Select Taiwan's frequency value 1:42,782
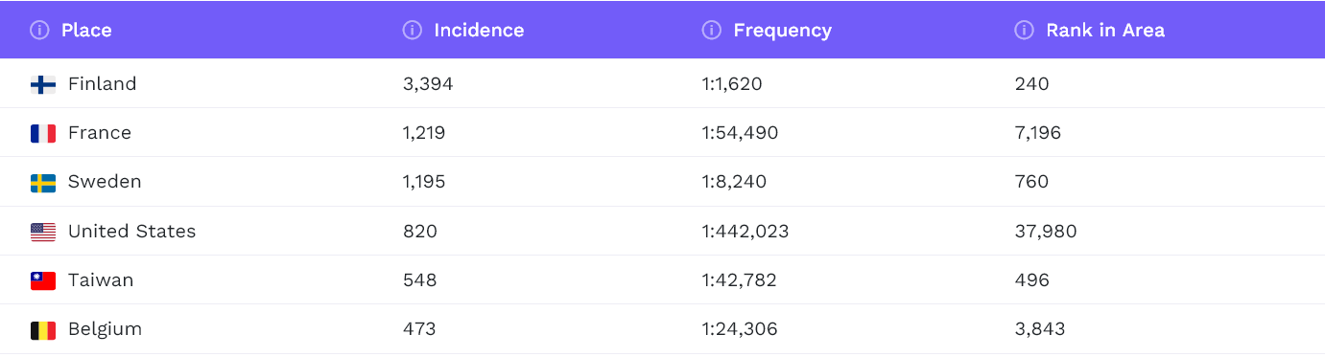This screenshot has width=1325, height=357. click(x=739, y=280)
